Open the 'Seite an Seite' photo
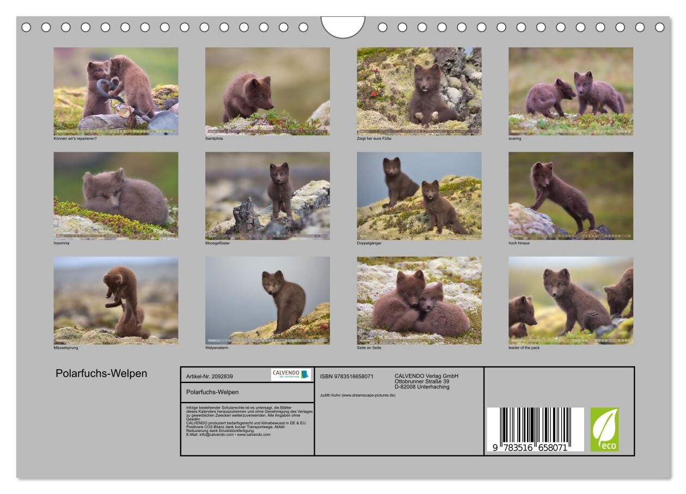The image size is (686, 494). tap(419, 300)
